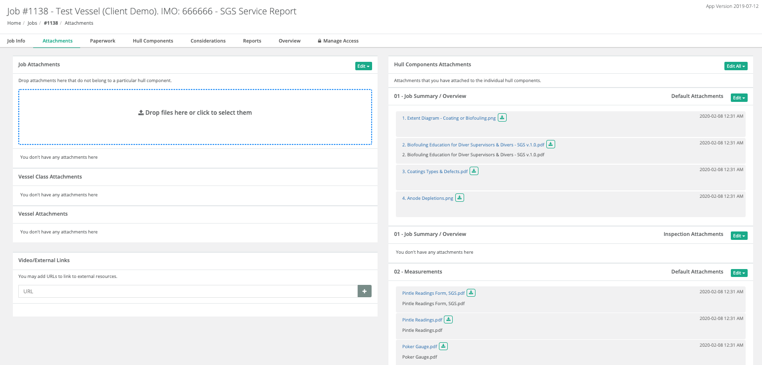Viewport: 762px width, 365px height.
Task: Download Pintle Readings Form, SGS.pdf
Action: (471, 293)
